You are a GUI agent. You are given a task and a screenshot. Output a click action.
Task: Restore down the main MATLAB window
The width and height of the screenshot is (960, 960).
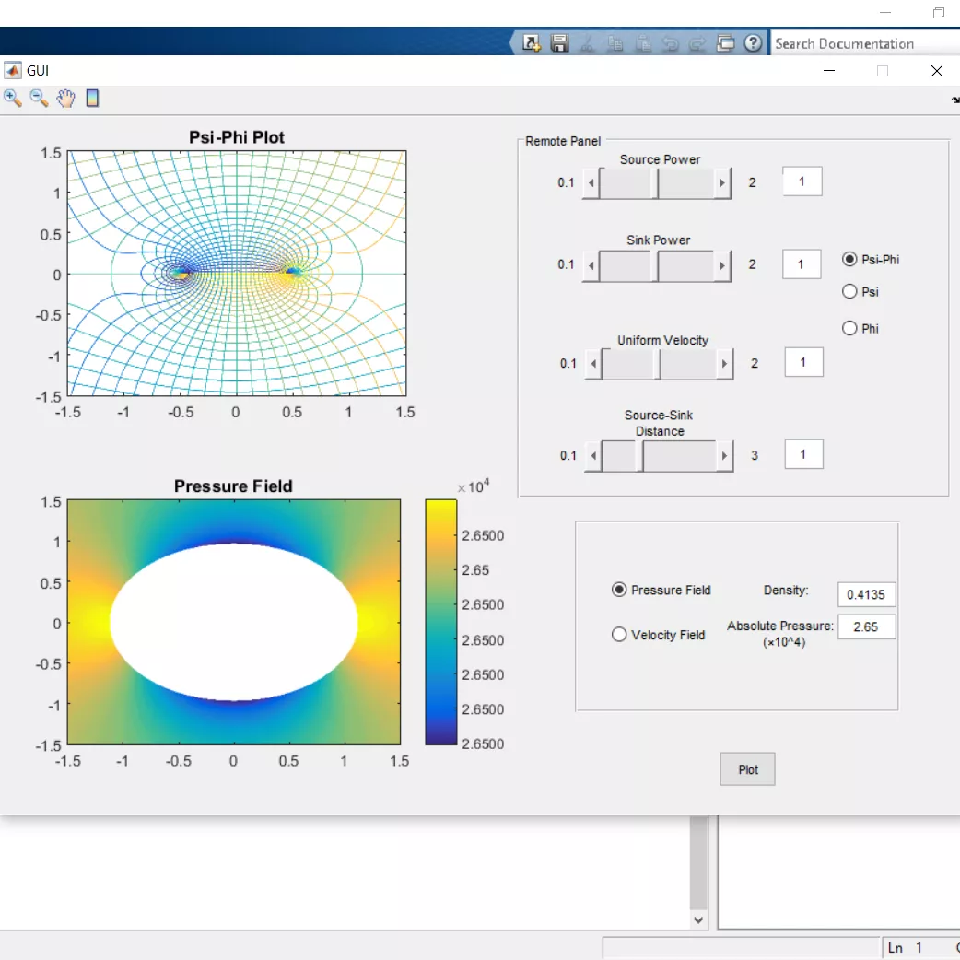click(939, 13)
